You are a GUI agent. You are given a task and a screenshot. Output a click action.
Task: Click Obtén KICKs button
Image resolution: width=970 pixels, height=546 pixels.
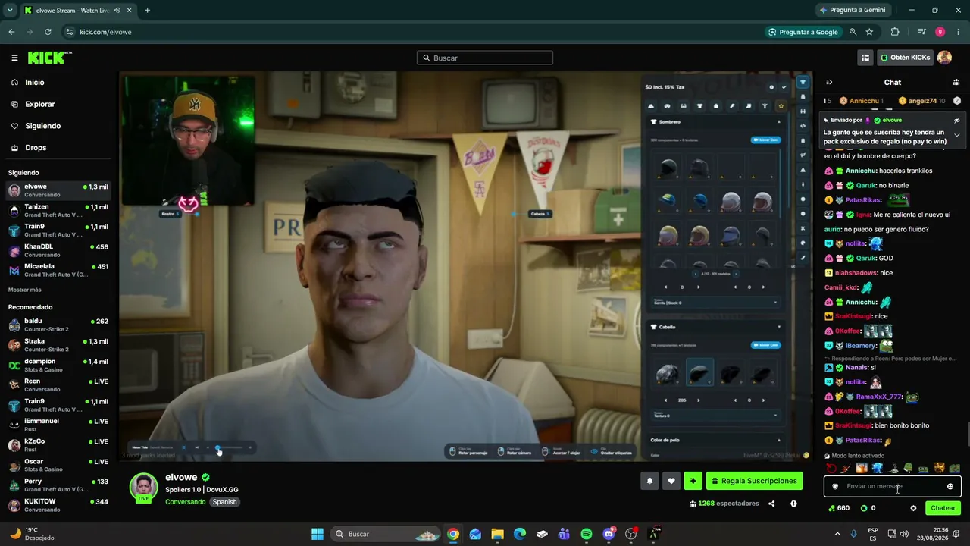(x=905, y=58)
